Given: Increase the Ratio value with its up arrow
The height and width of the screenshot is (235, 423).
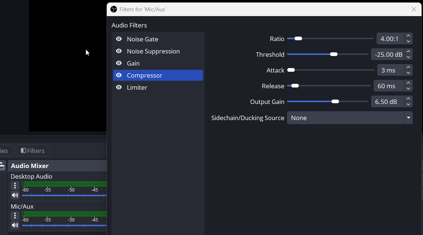Looking at the screenshot, I should pos(408,36).
